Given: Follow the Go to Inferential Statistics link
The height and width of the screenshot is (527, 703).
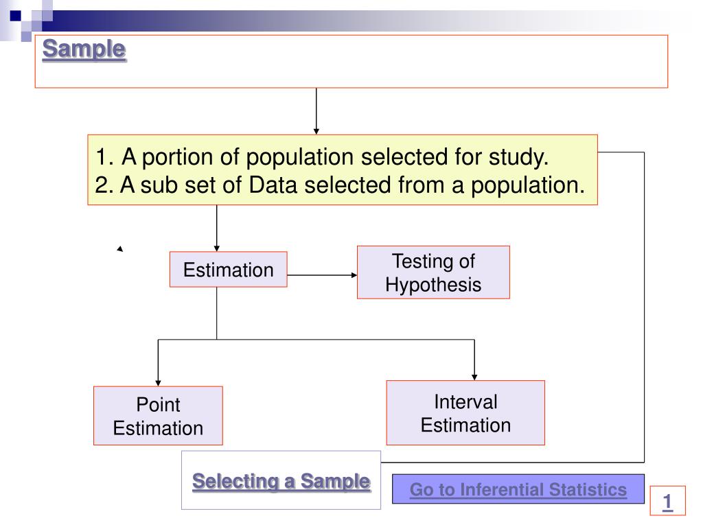Looking at the screenshot, I should click(x=518, y=489).
